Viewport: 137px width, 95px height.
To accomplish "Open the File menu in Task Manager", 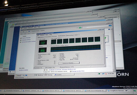I will [x=38, y=35].
